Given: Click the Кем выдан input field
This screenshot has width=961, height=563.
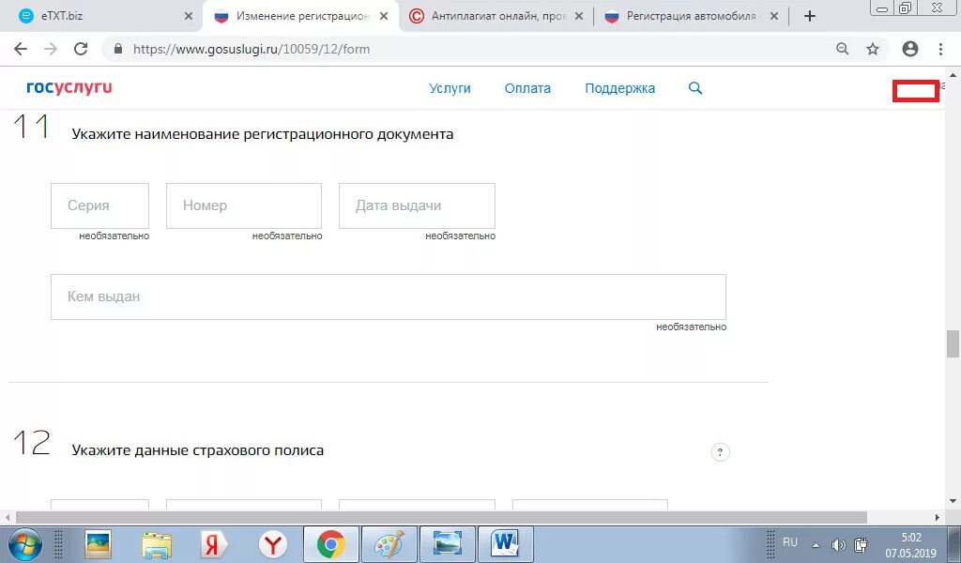Looking at the screenshot, I should pos(388,297).
